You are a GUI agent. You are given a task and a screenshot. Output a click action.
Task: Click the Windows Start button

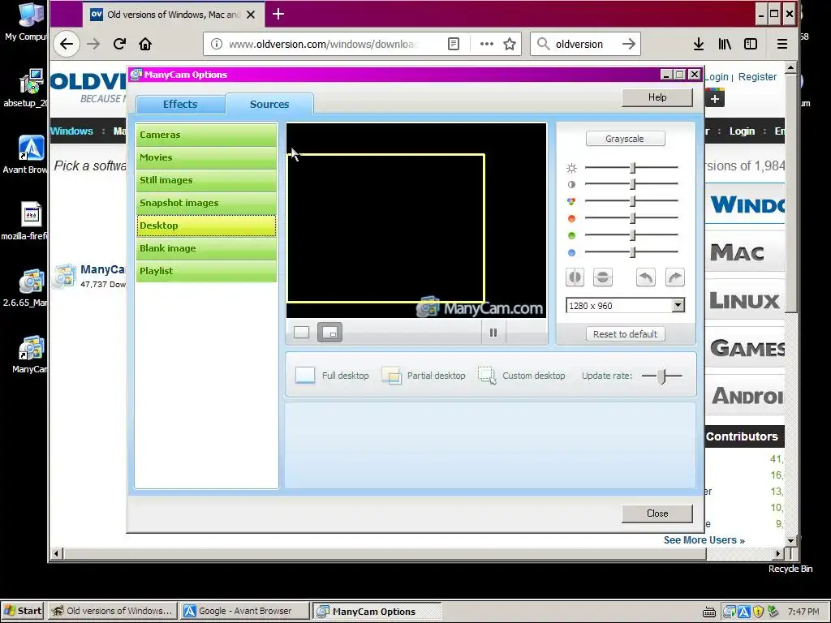click(24, 611)
